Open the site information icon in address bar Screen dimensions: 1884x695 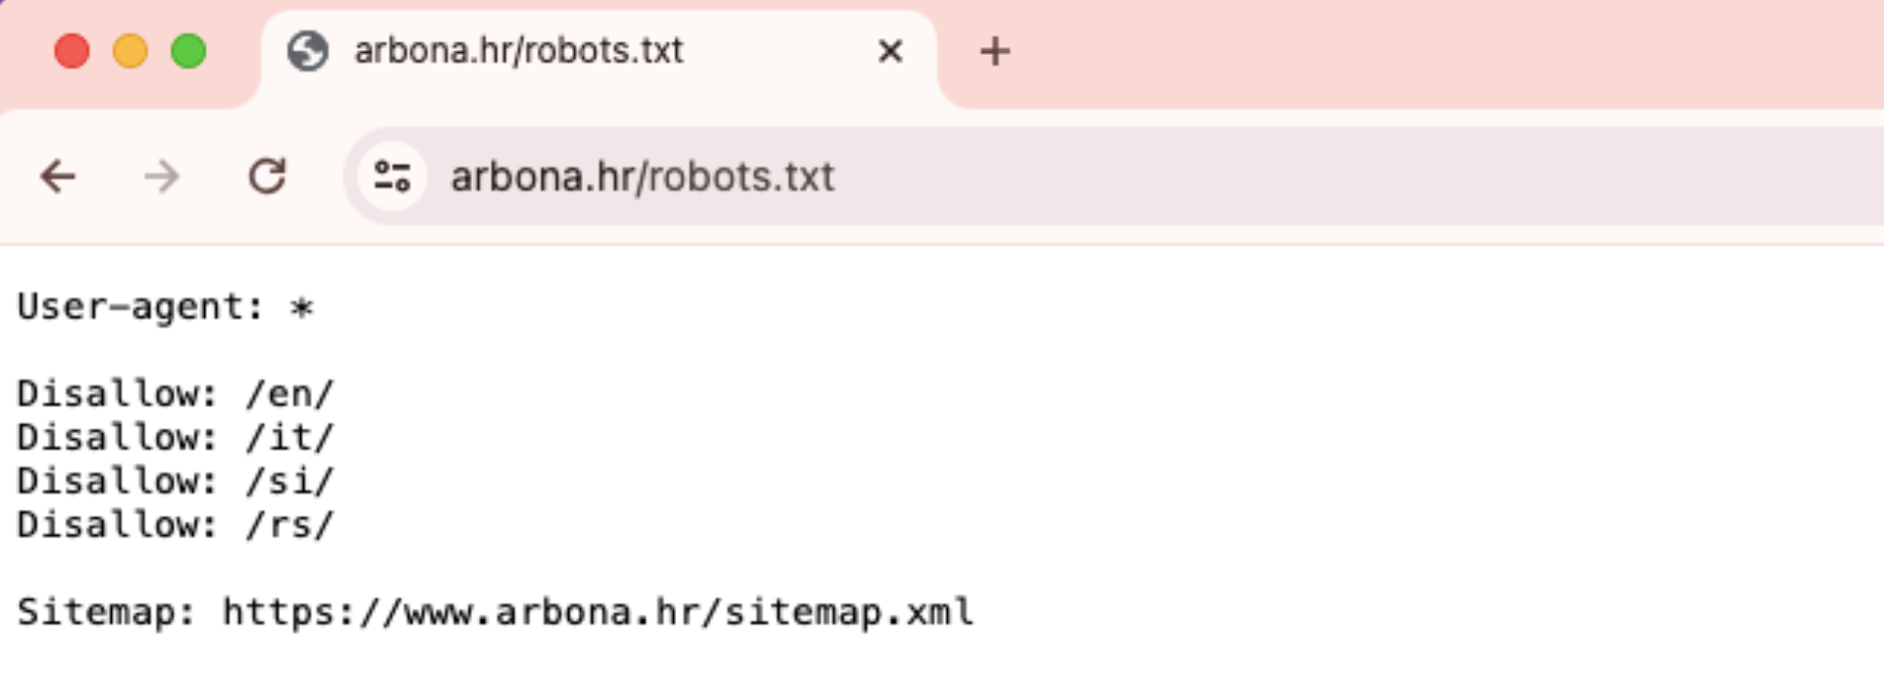click(x=392, y=177)
